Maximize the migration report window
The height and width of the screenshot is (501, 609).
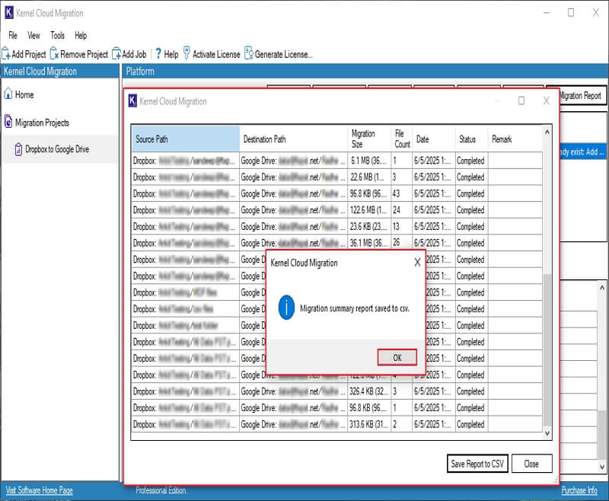pos(521,101)
